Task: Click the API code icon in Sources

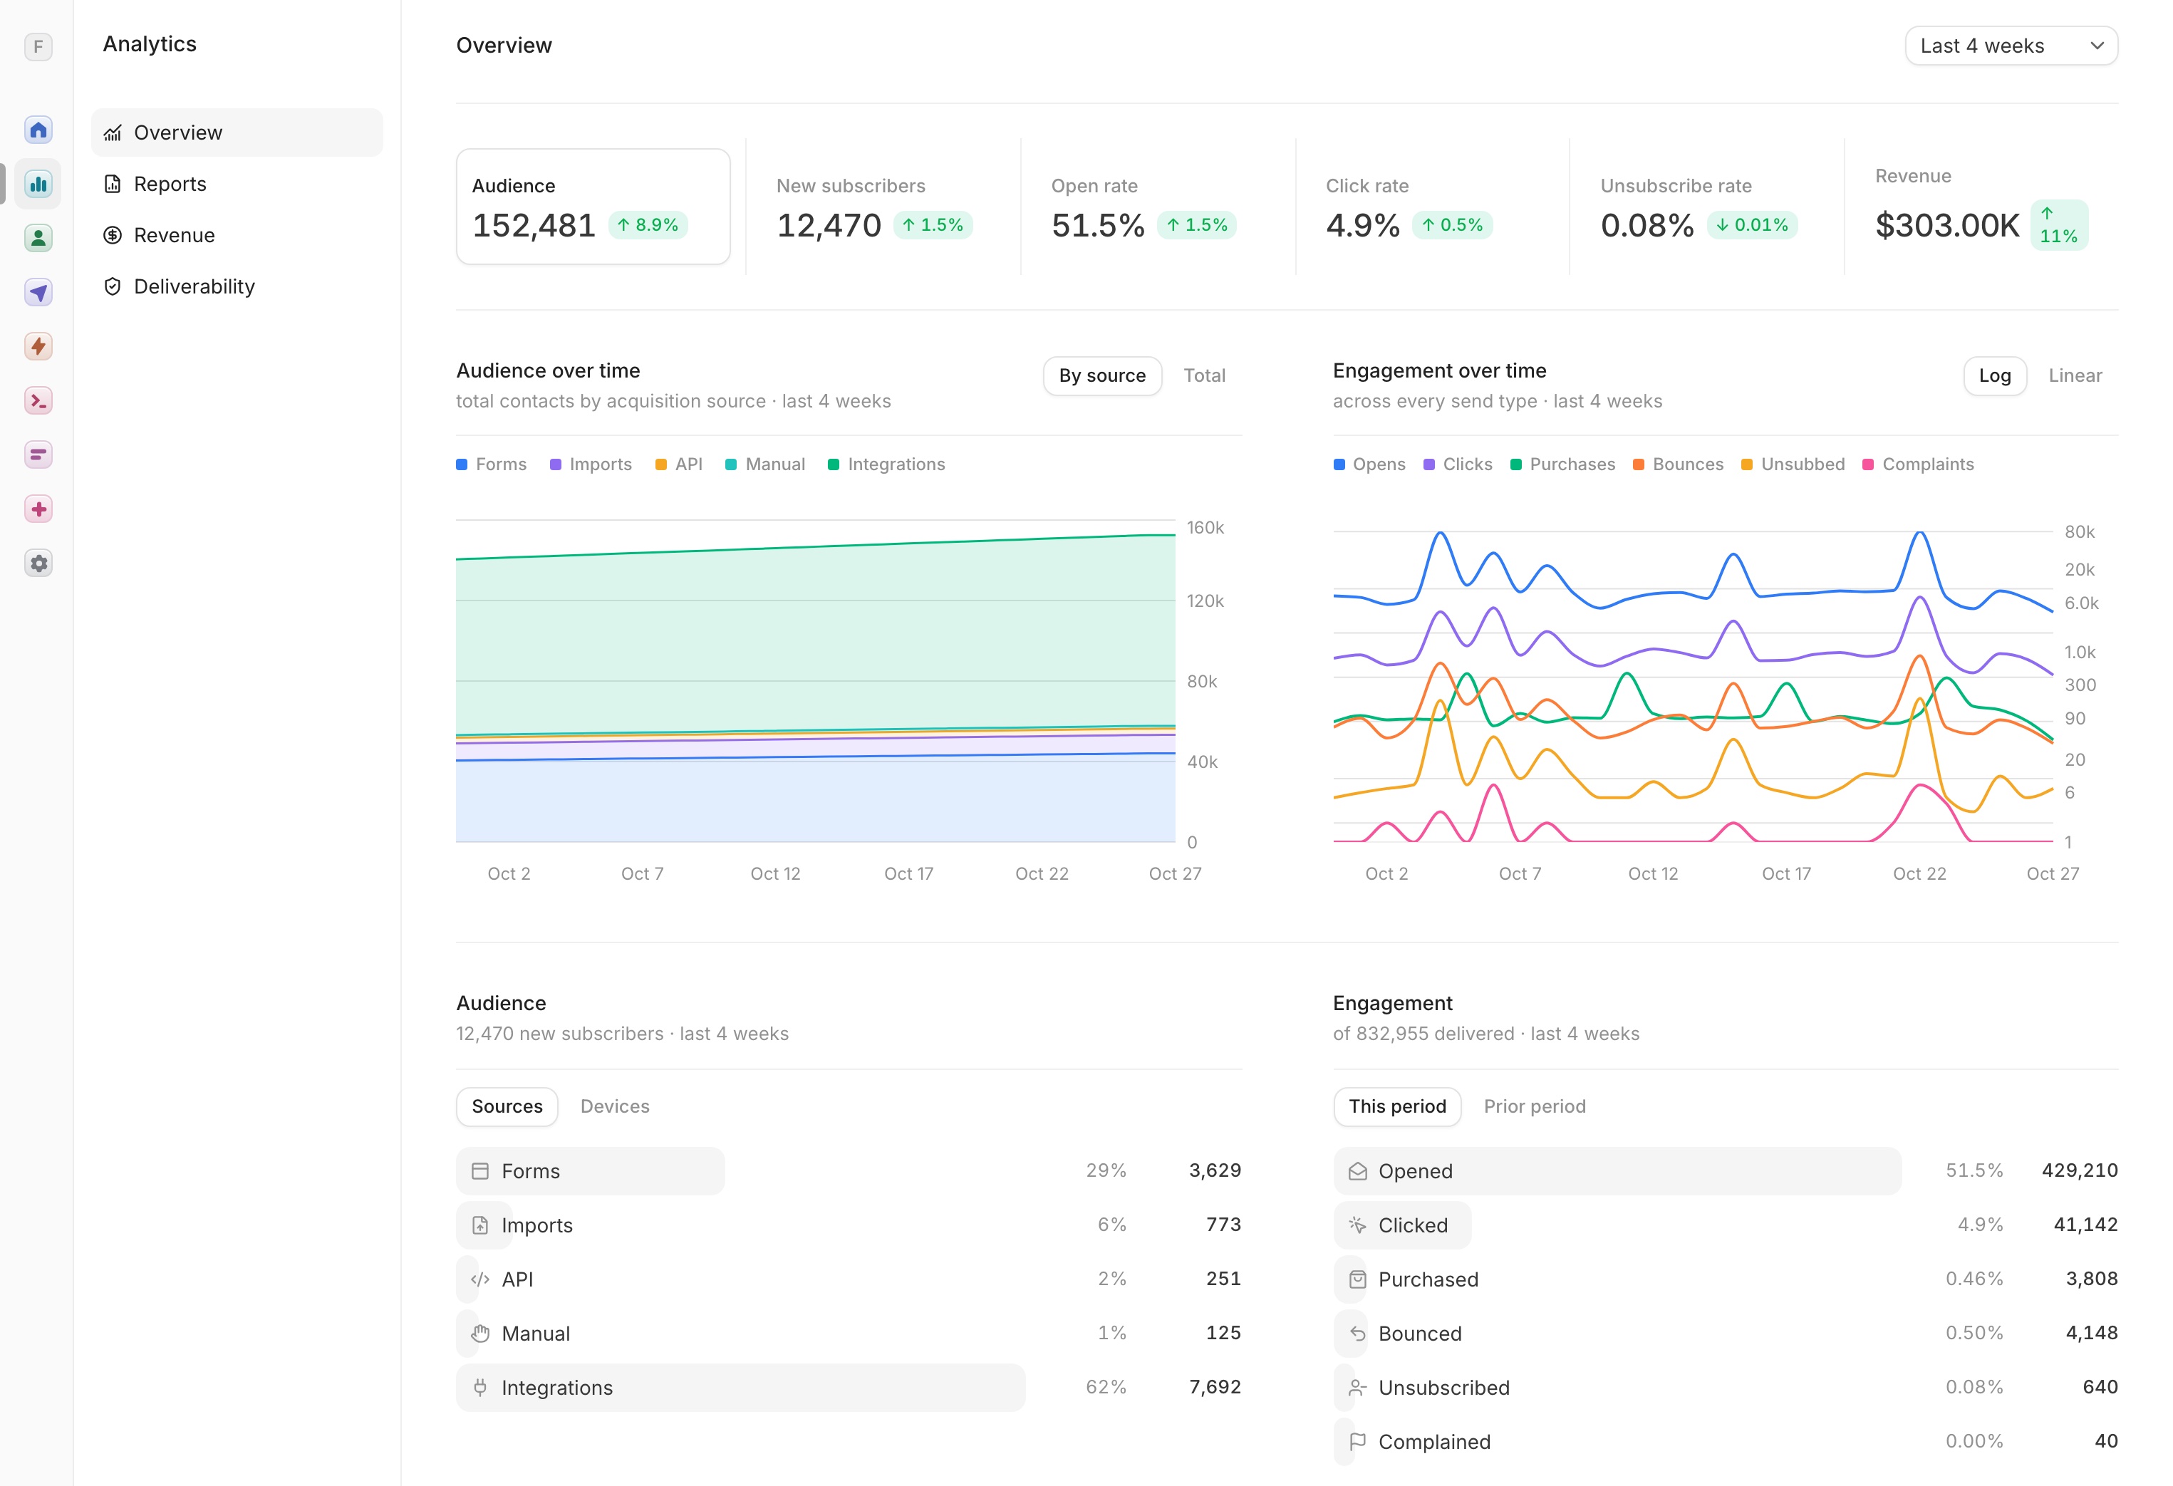Action: tap(481, 1279)
